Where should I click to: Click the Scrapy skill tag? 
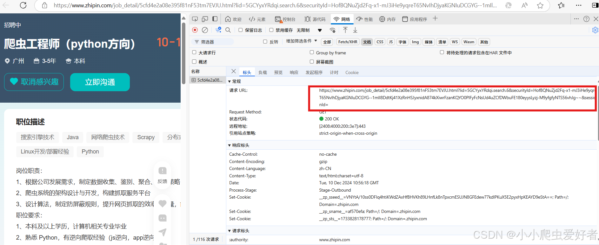146,137
